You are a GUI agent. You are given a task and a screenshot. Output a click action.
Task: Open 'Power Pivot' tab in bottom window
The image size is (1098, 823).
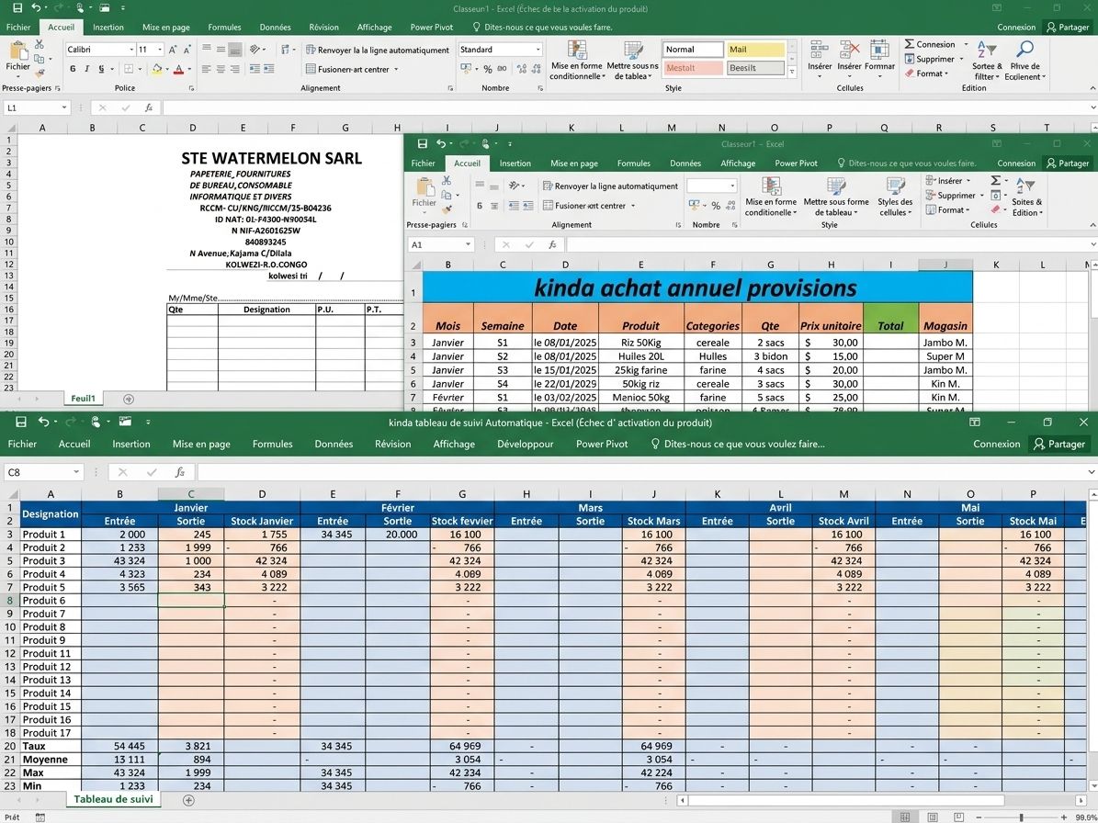coord(602,444)
